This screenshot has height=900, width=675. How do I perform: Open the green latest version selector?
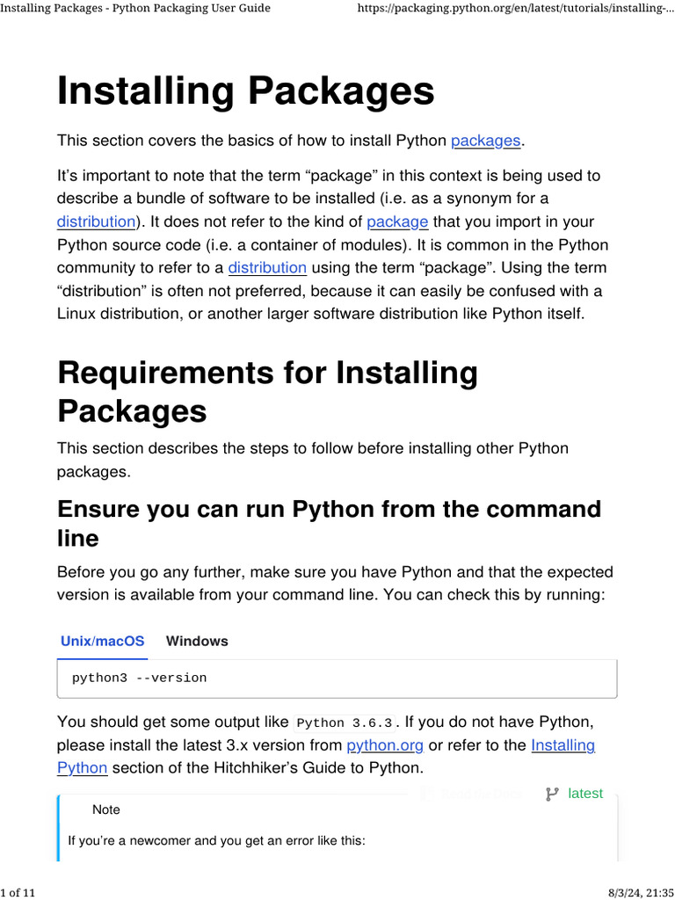[x=585, y=794]
